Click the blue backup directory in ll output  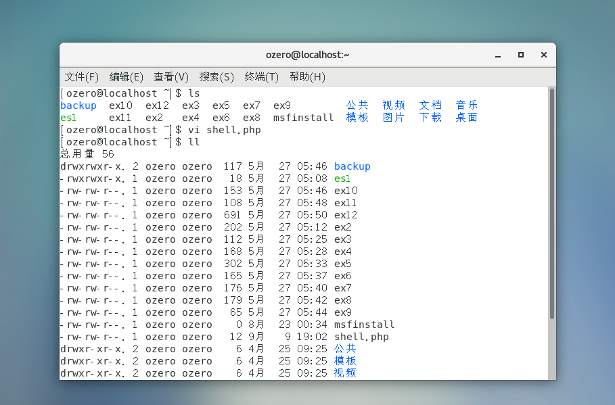[x=352, y=166]
